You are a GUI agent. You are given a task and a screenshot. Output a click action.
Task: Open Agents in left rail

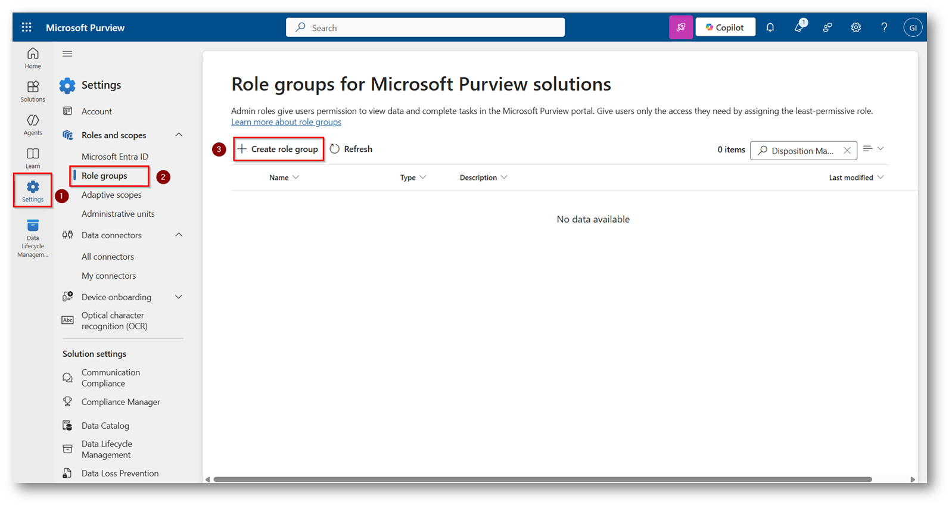33,125
